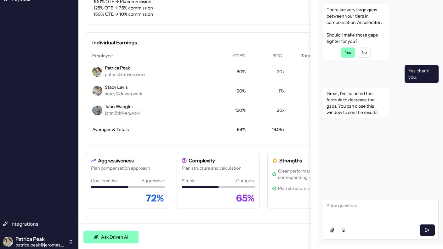Open Integrations from the sidebar

pos(24,224)
